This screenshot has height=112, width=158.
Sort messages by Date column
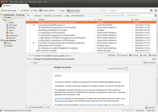(x=144, y=19)
